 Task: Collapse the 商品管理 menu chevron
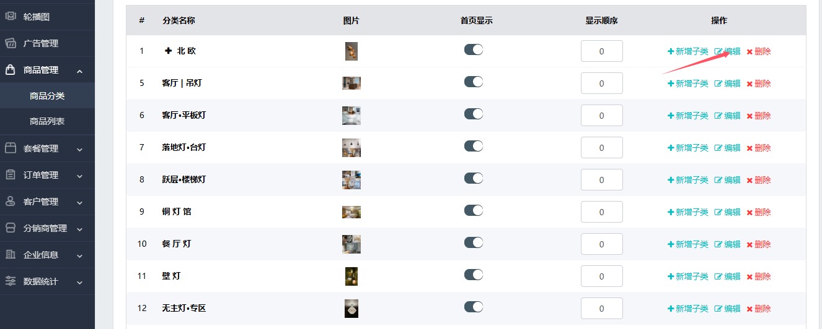80,72
